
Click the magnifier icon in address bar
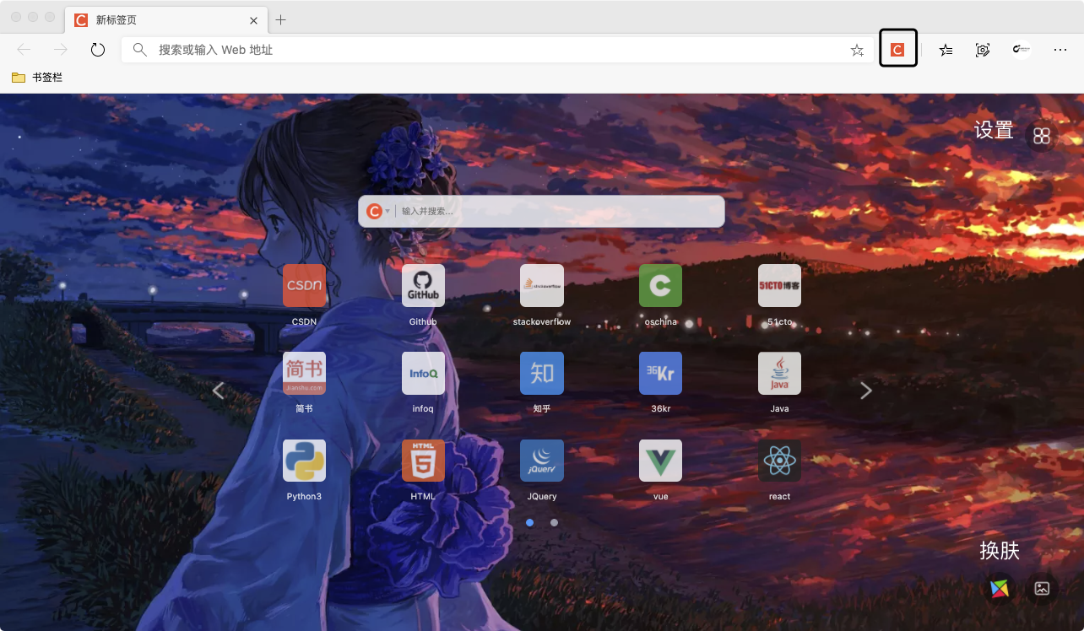click(x=140, y=50)
